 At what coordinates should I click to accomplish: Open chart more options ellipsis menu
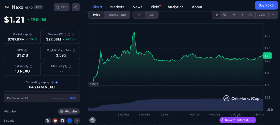click(x=273, y=15)
